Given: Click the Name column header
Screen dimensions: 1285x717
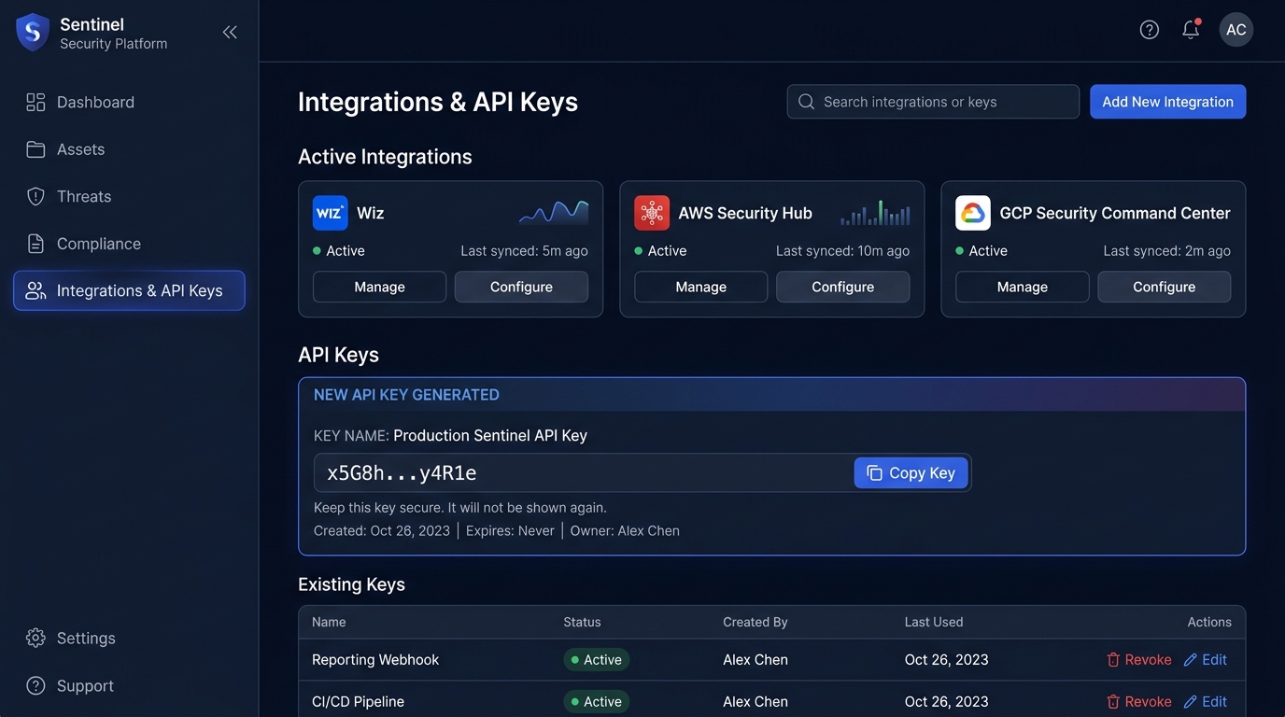Looking at the screenshot, I should [329, 622].
